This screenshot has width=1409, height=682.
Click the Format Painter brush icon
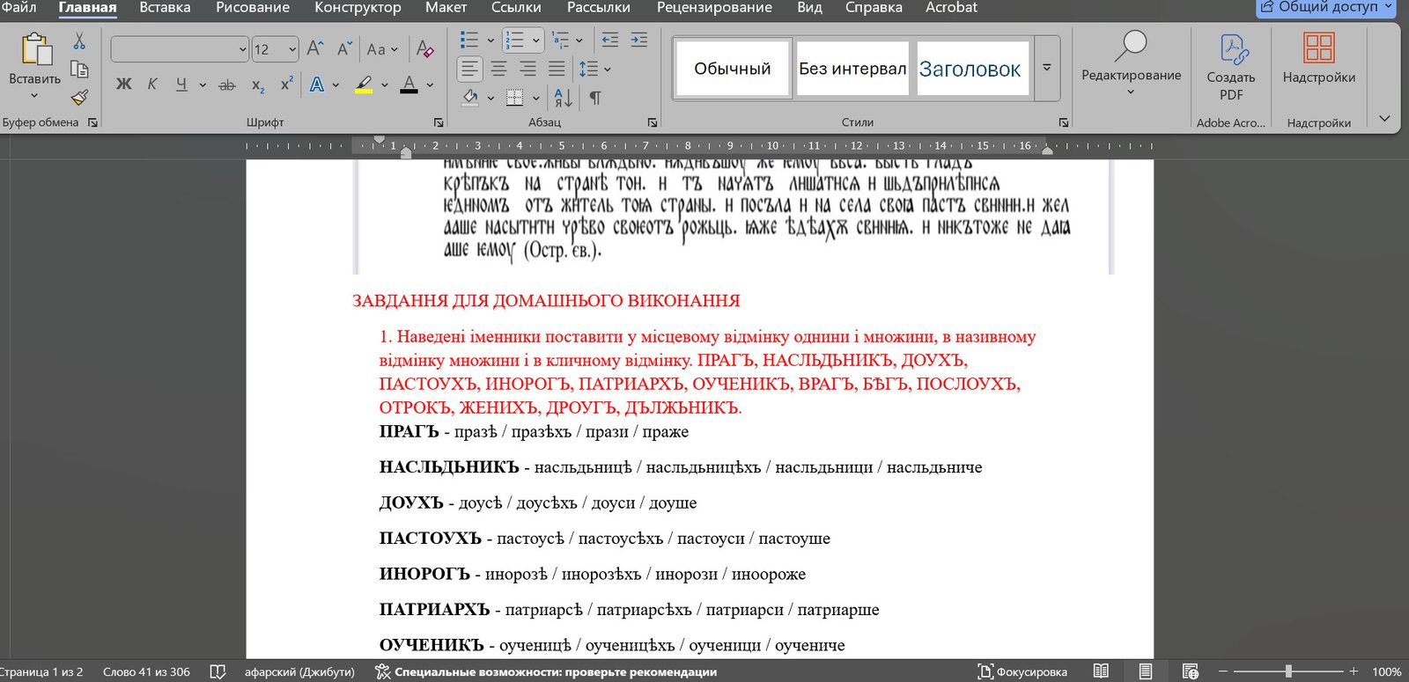coord(79,98)
